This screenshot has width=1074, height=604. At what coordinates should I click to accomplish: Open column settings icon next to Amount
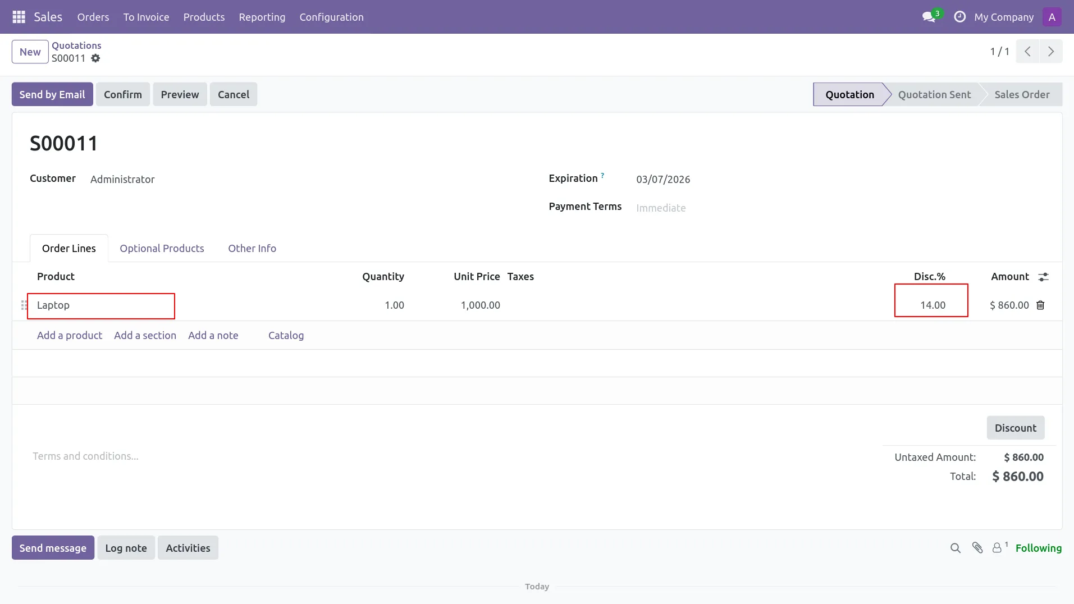coord(1043,277)
